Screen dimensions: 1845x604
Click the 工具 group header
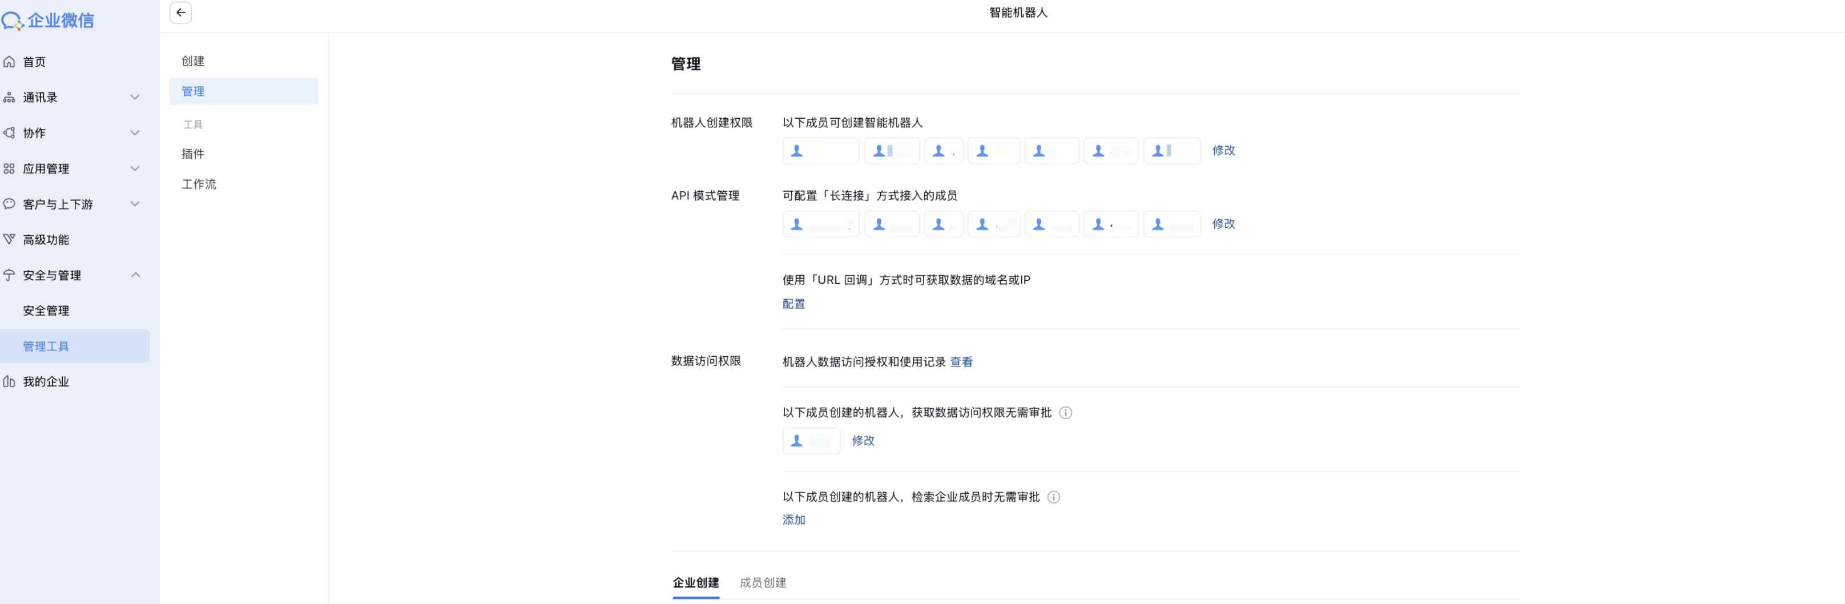coord(193,124)
